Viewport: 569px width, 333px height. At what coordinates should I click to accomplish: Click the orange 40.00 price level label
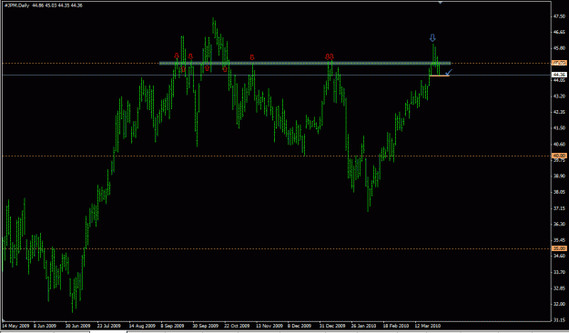pos(559,156)
